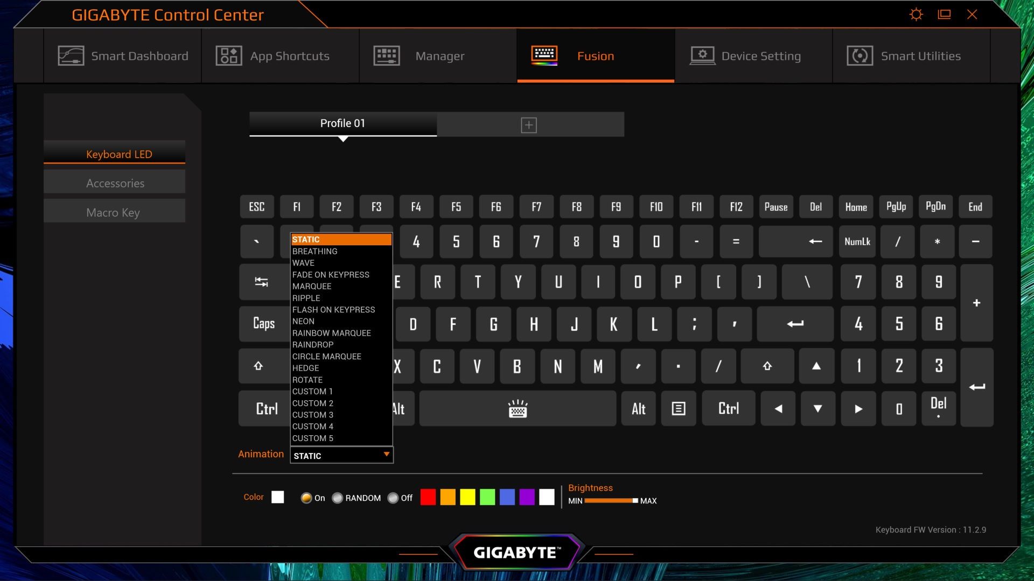Click the right Alt key

pos(639,409)
